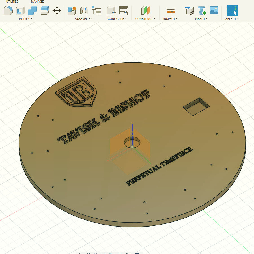The image size is (254, 254).
Task: Open the INSPECT dropdown menu
Action: coord(170,19)
